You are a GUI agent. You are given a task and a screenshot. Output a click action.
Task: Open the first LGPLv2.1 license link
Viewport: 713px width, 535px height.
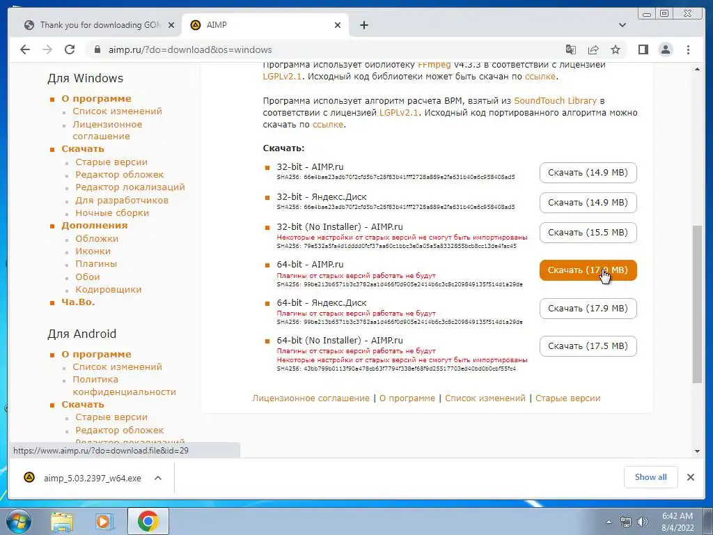(x=282, y=77)
